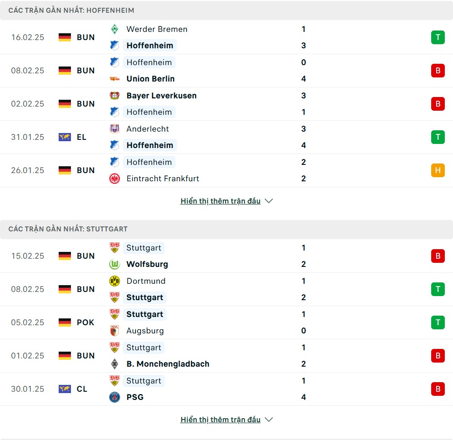Screen dimensions: 453x440
Task: Click the German flag beside 16.02.25 BUN
Action: pyautogui.click(x=65, y=37)
